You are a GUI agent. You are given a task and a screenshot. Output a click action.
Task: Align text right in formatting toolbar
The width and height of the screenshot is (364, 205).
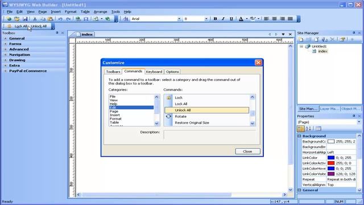click(x=282, y=19)
